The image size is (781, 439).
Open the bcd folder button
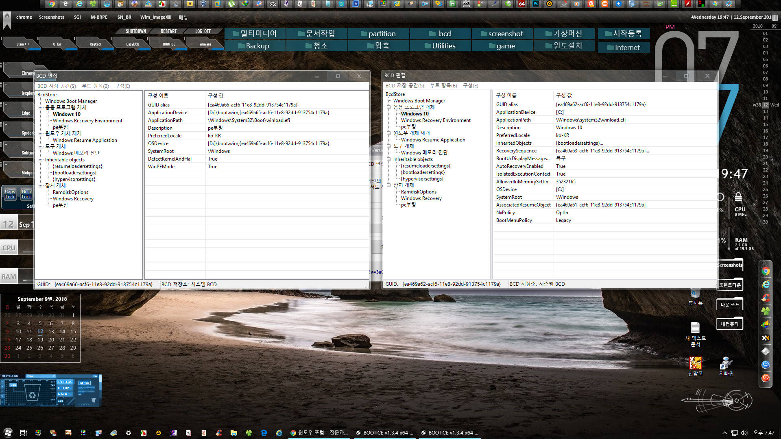pyautogui.click(x=440, y=34)
